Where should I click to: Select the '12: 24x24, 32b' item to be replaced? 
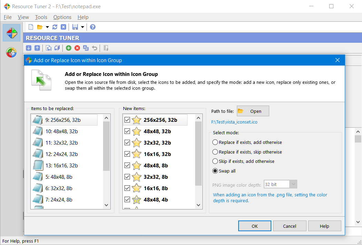click(64, 154)
